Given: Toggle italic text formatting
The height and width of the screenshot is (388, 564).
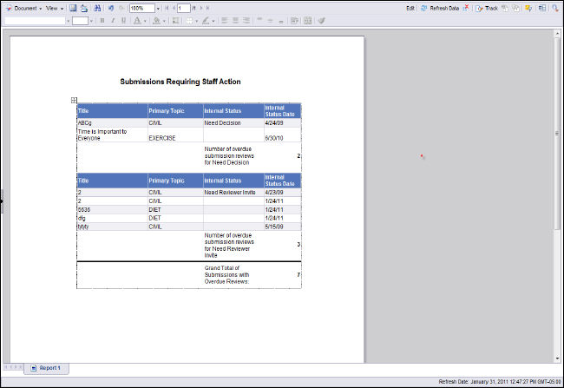Looking at the screenshot, I should point(112,20).
